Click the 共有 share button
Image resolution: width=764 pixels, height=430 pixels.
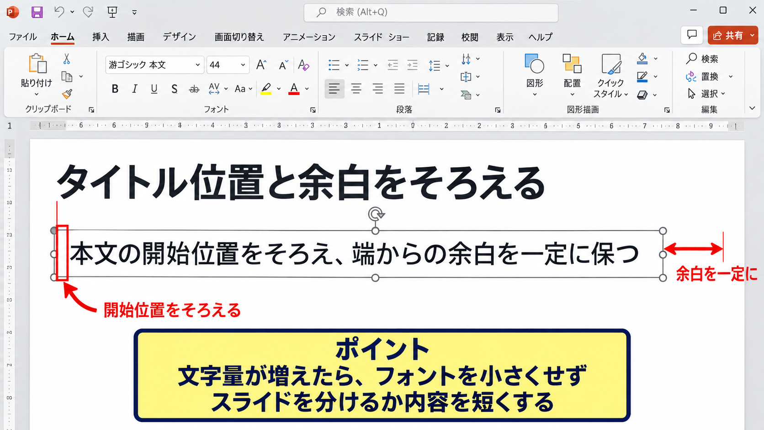point(733,35)
